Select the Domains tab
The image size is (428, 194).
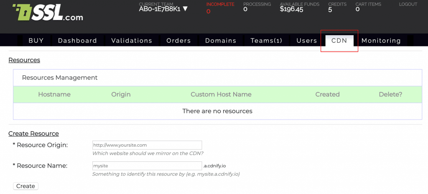(221, 41)
